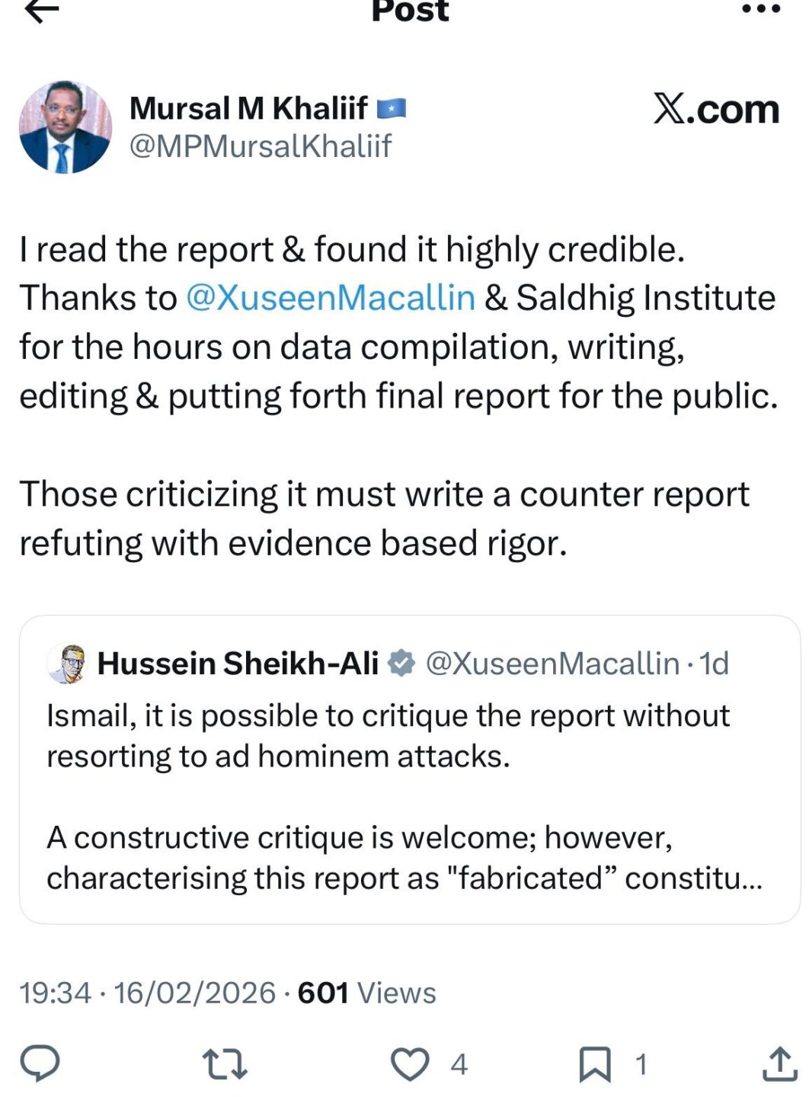The image size is (809, 1097).
Task: Open Mursal M Khaliif's profile picture
Action: click(66, 127)
